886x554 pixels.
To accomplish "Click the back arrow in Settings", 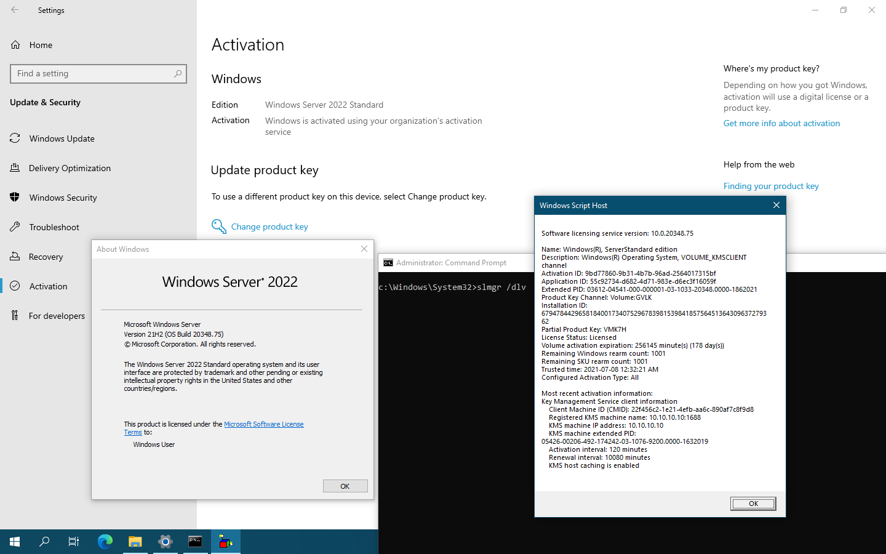I will pos(15,10).
